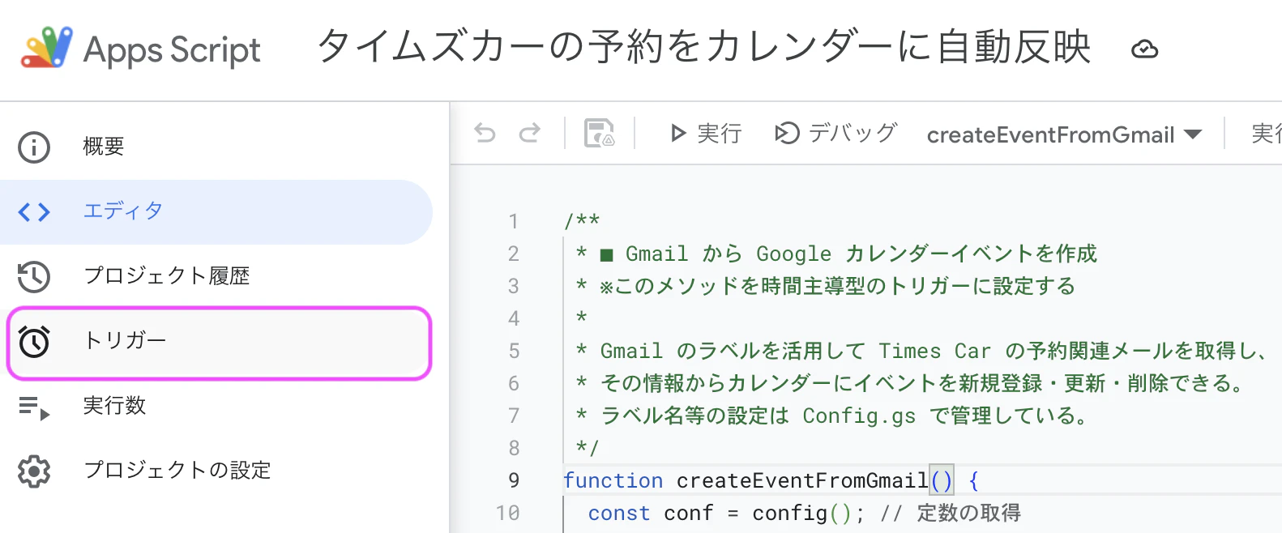Click the プロジェクトの設定 gear icon
The image size is (1282, 533).
[x=34, y=471]
